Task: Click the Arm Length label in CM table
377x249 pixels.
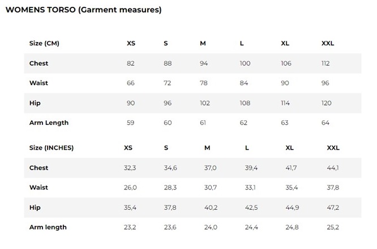Action: (49, 123)
